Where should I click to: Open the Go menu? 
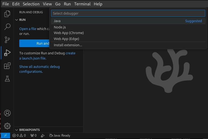point(58,4)
